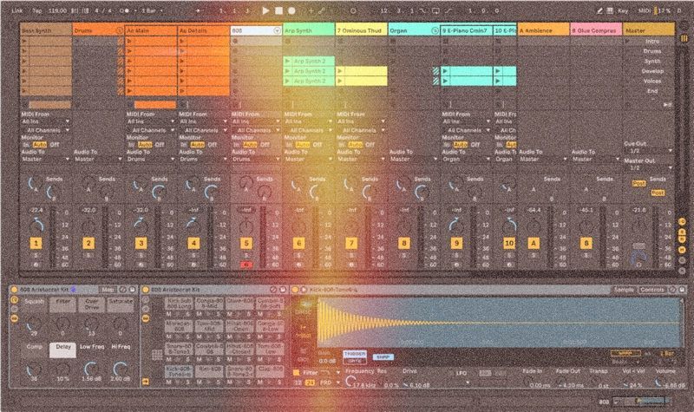Launch first clip in Bass Synth track

[24, 41]
